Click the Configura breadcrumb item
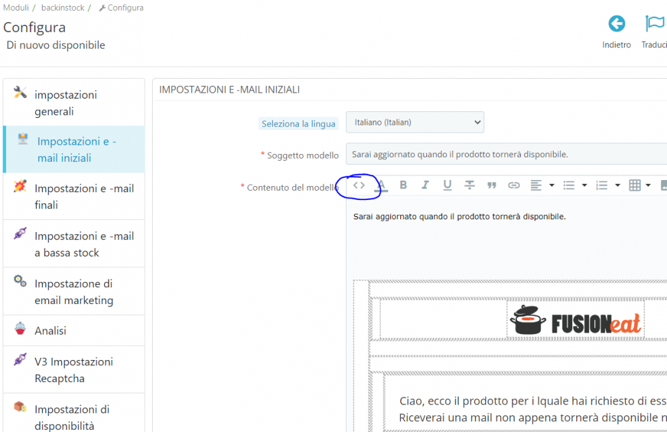Image resolution: width=667 pixels, height=432 pixels. (121, 7)
